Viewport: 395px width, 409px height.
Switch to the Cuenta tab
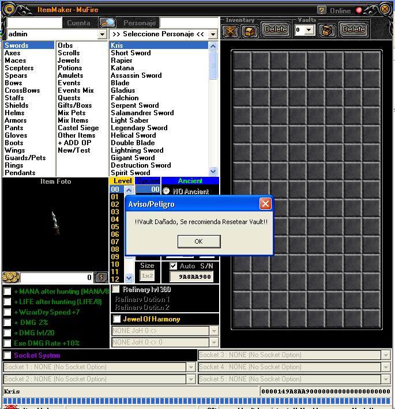[x=78, y=23]
